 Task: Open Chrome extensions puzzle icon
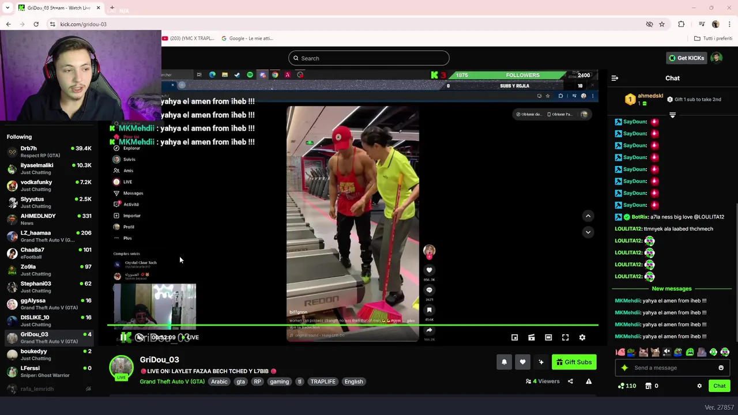(681, 24)
